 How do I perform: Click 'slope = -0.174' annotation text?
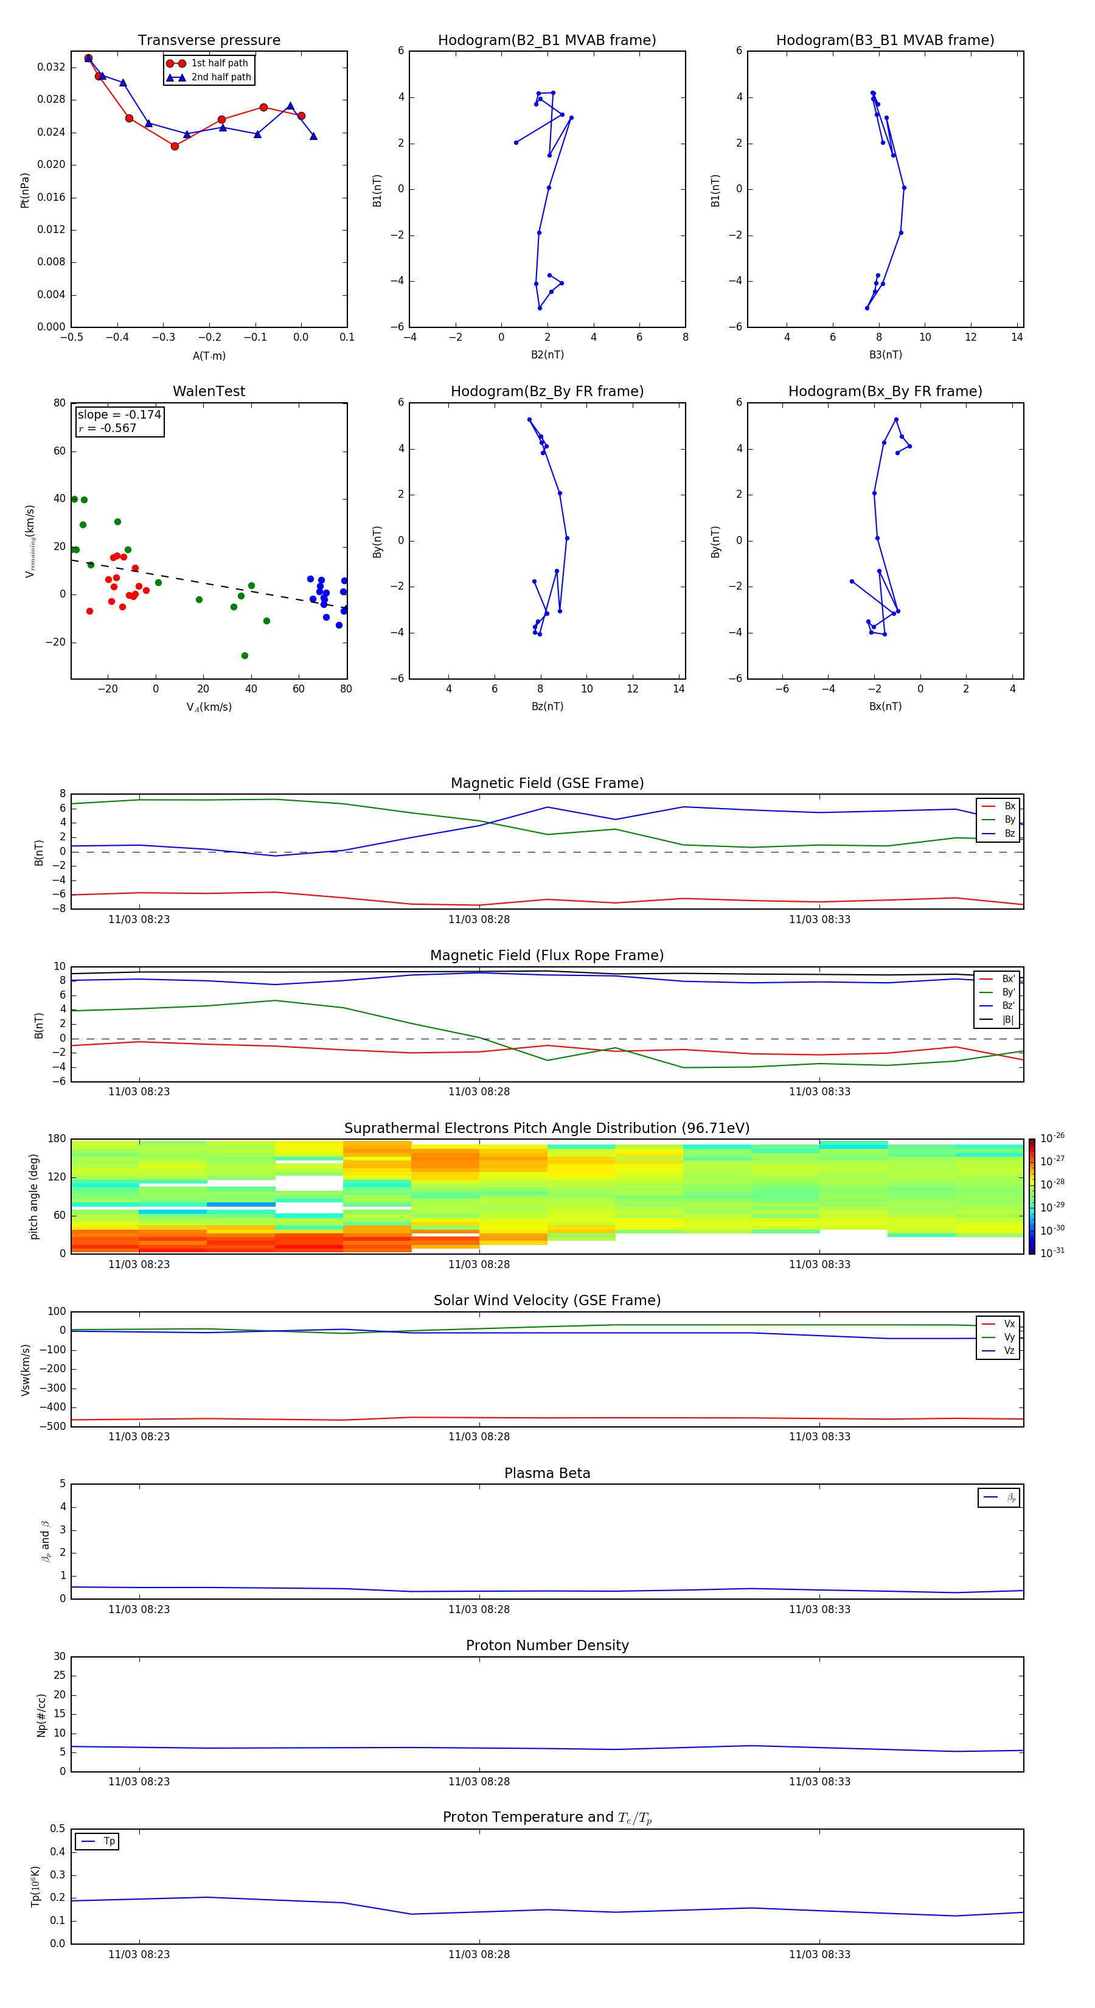tap(119, 415)
